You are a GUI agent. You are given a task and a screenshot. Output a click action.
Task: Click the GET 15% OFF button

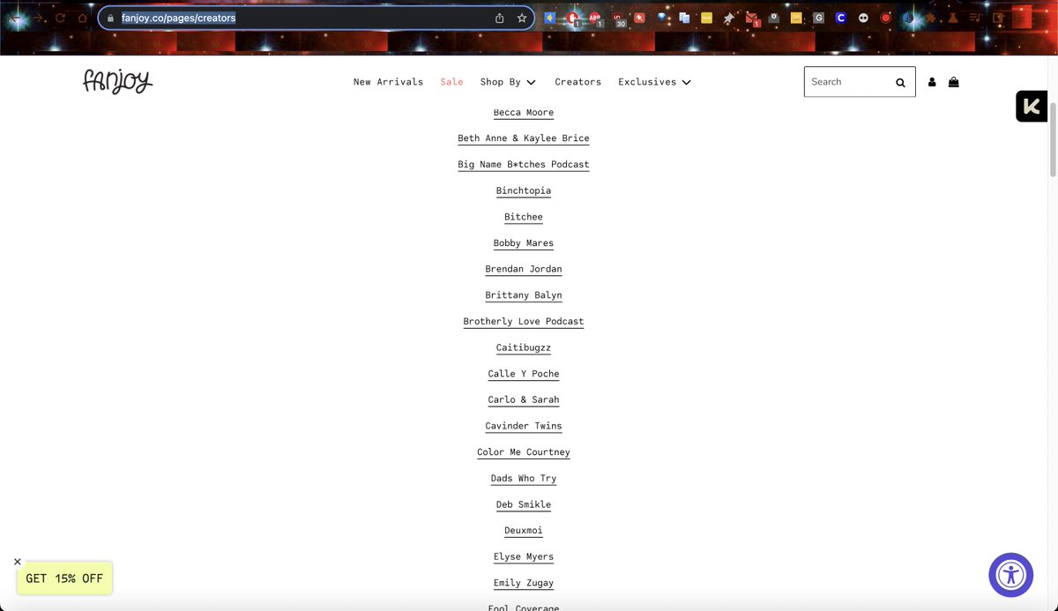point(64,578)
